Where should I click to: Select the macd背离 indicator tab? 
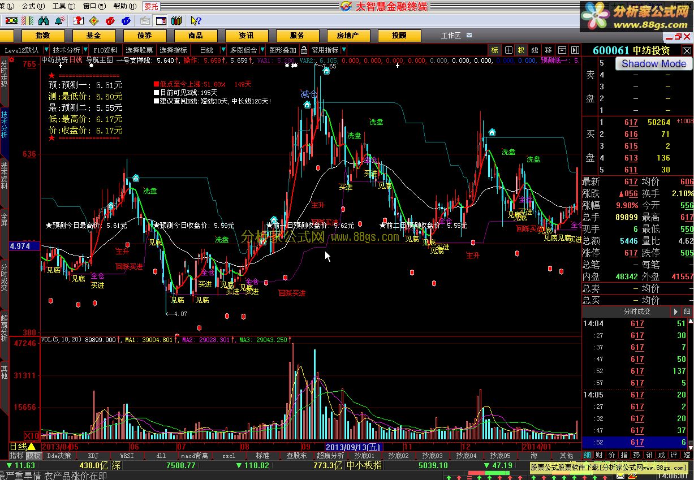coord(195,456)
